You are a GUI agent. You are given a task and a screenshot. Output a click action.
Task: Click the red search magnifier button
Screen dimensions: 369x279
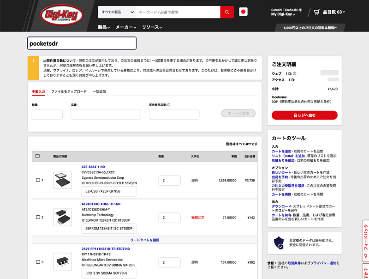[227, 12]
